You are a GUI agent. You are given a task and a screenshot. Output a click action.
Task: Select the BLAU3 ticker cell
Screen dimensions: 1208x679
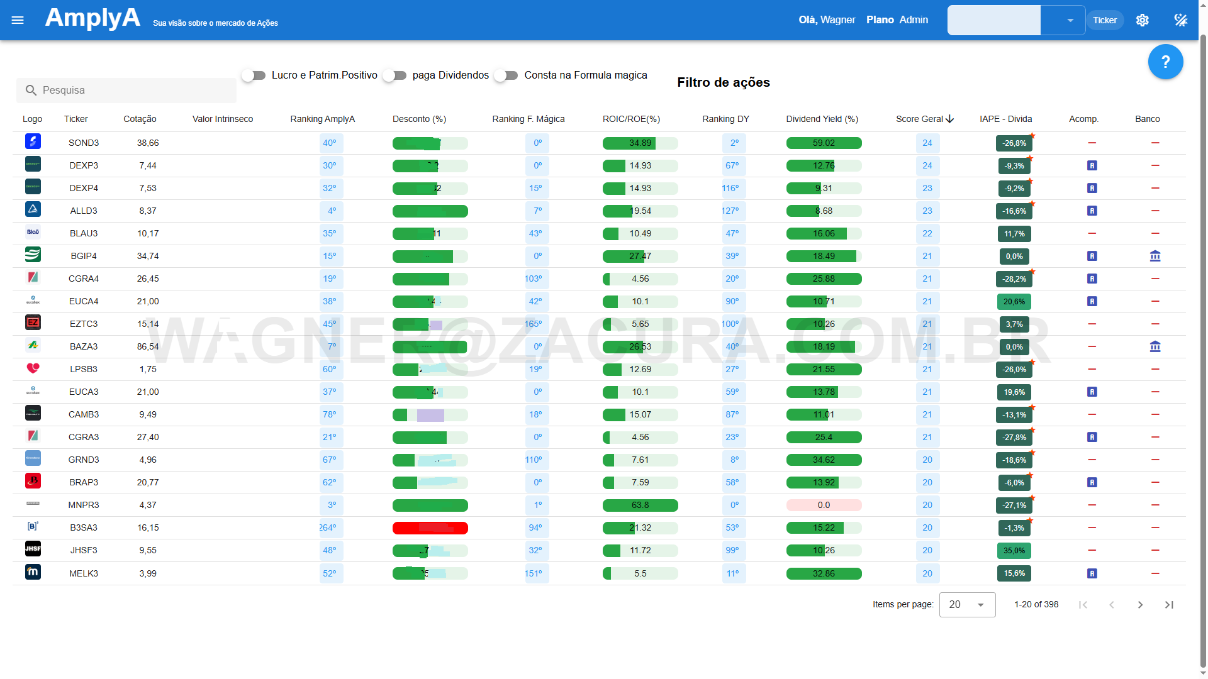(x=84, y=233)
